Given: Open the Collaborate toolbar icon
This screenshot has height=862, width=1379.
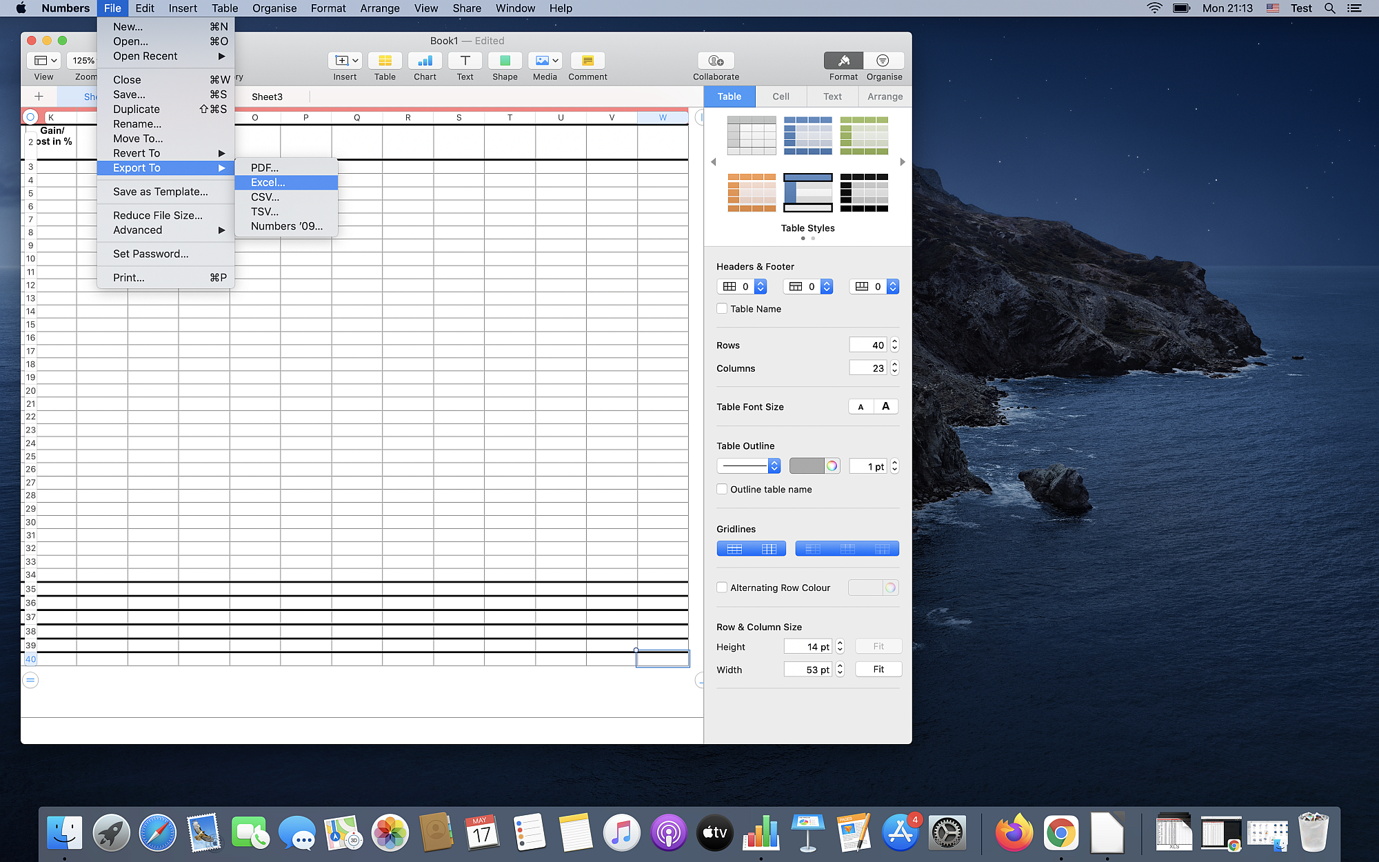Looking at the screenshot, I should tap(716, 61).
